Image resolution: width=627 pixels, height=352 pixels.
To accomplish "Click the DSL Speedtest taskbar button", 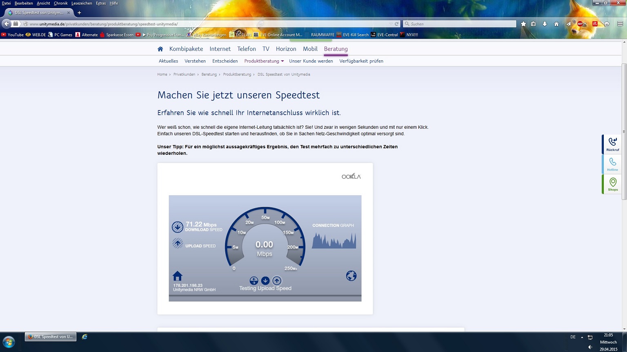I will point(51,337).
